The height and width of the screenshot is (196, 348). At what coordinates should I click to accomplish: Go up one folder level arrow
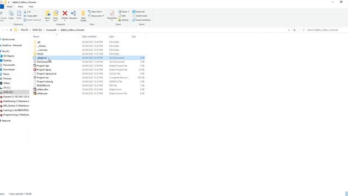coord(11,30)
